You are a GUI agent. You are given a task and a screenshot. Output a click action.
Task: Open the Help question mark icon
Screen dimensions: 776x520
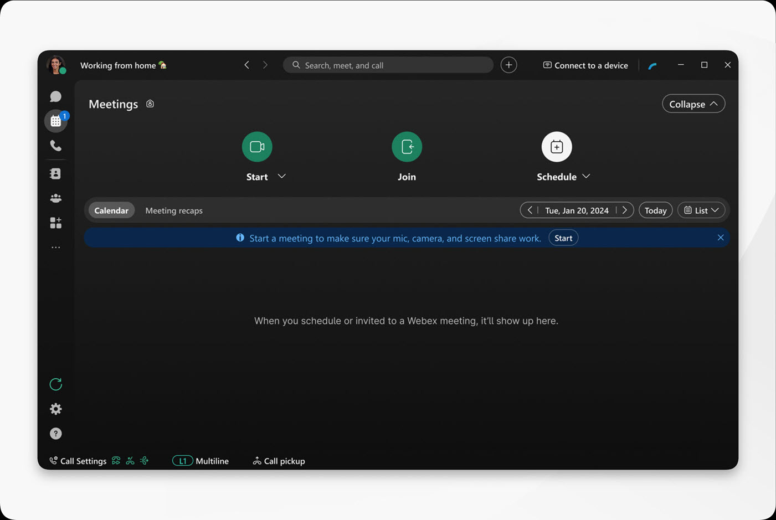(x=55, y=434)
